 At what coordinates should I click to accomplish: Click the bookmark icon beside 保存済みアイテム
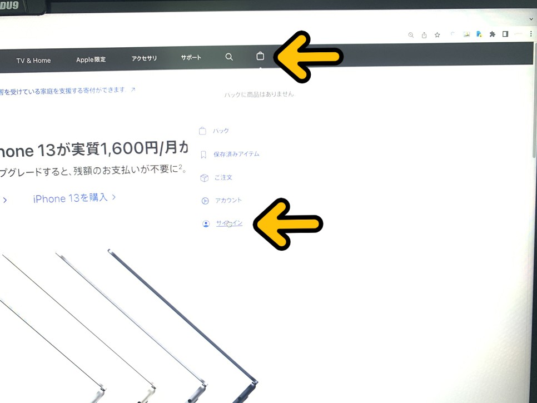(203, 155)
